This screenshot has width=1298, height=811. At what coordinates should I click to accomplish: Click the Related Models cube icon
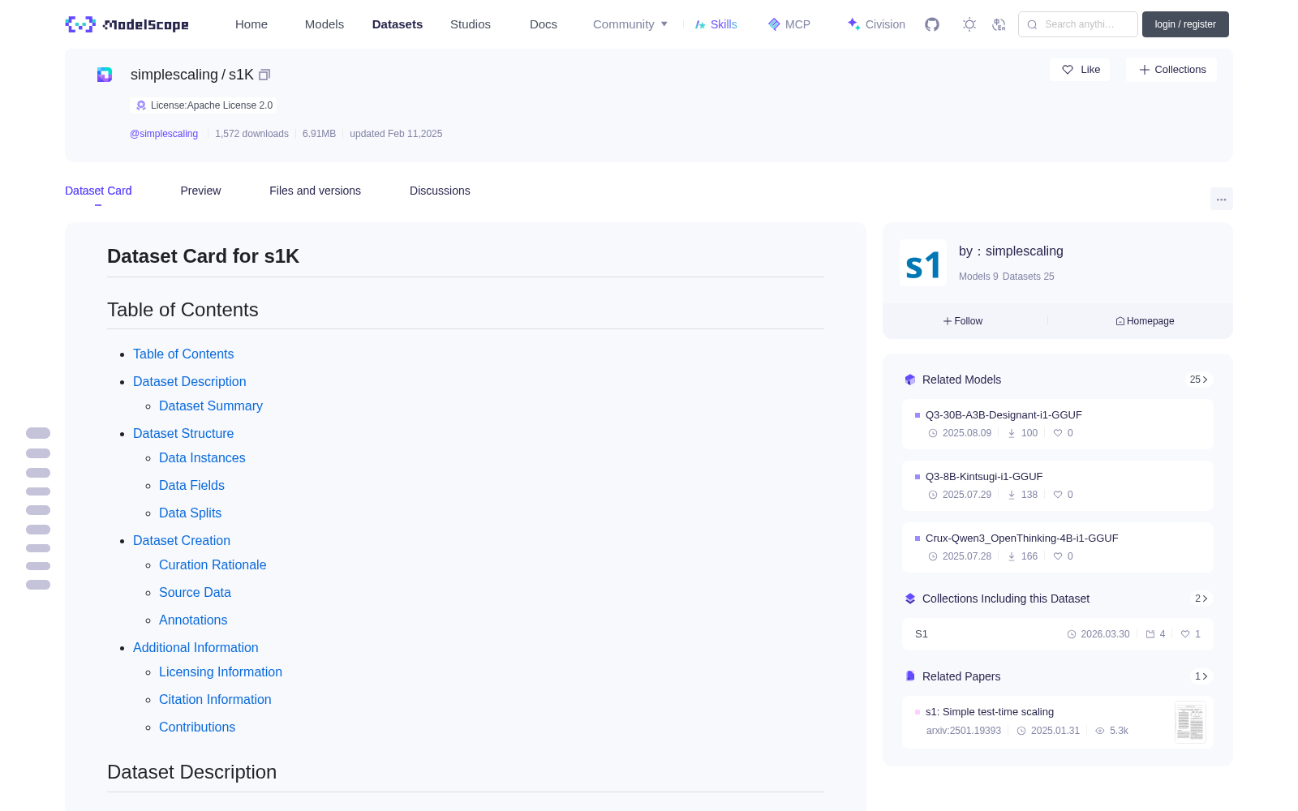(910, 380)
